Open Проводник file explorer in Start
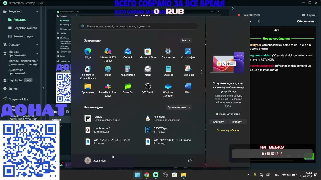Viewport: 321px width, 180px height. [88, 88]
